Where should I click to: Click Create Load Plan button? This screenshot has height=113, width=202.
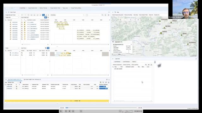coord(127,65)
